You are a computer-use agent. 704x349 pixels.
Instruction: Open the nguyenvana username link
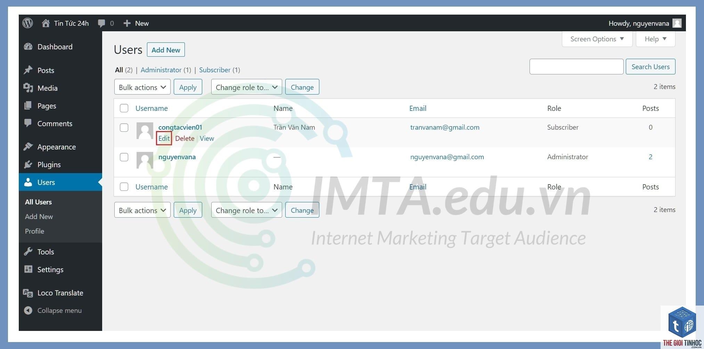click(177, 157)
